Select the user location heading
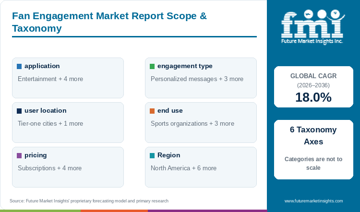The image size is (360, 212). [46, 111]
